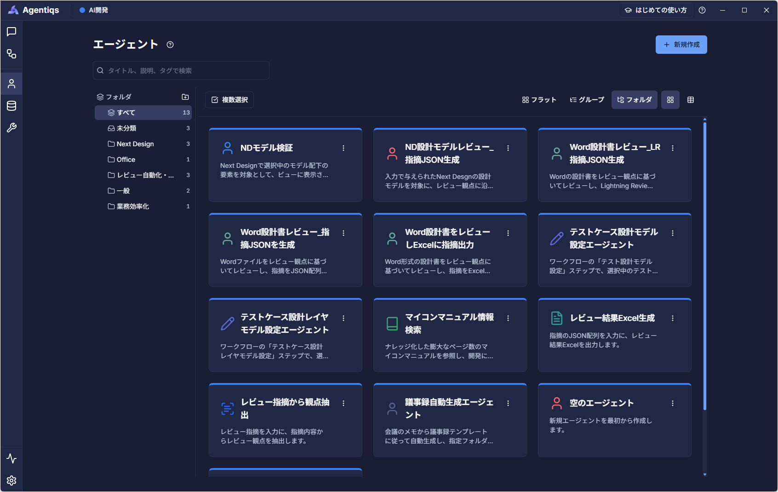Open more options for Word設計書をレビューしExcel card

(508, 233)
